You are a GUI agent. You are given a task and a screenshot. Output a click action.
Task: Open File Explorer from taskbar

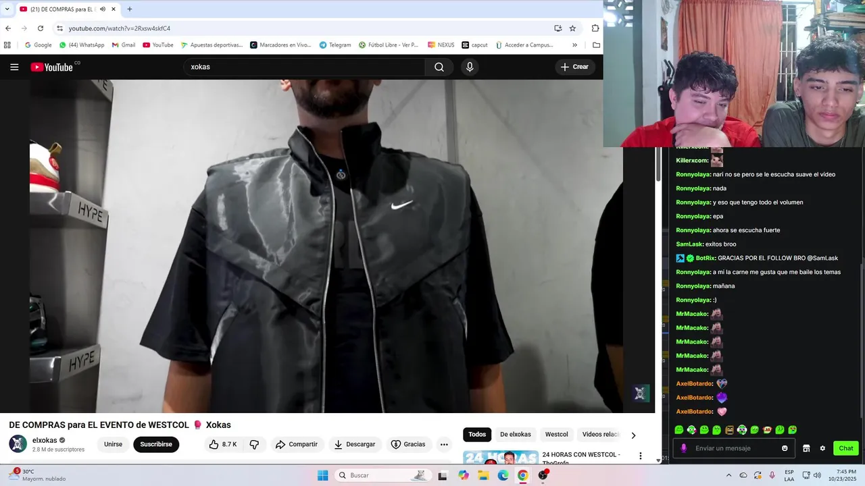coord(483,475)
